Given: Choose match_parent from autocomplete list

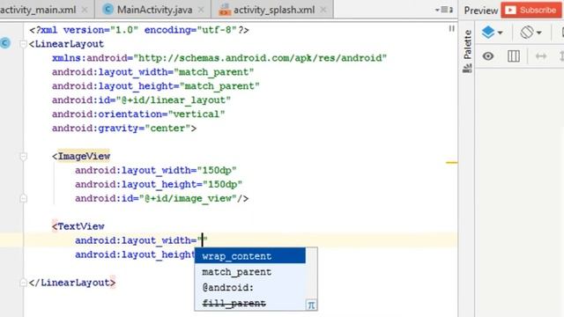Looking at the screenshot, I should (250, 272).
